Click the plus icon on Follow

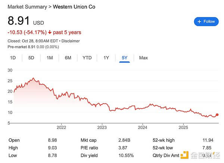pos(199,22)
